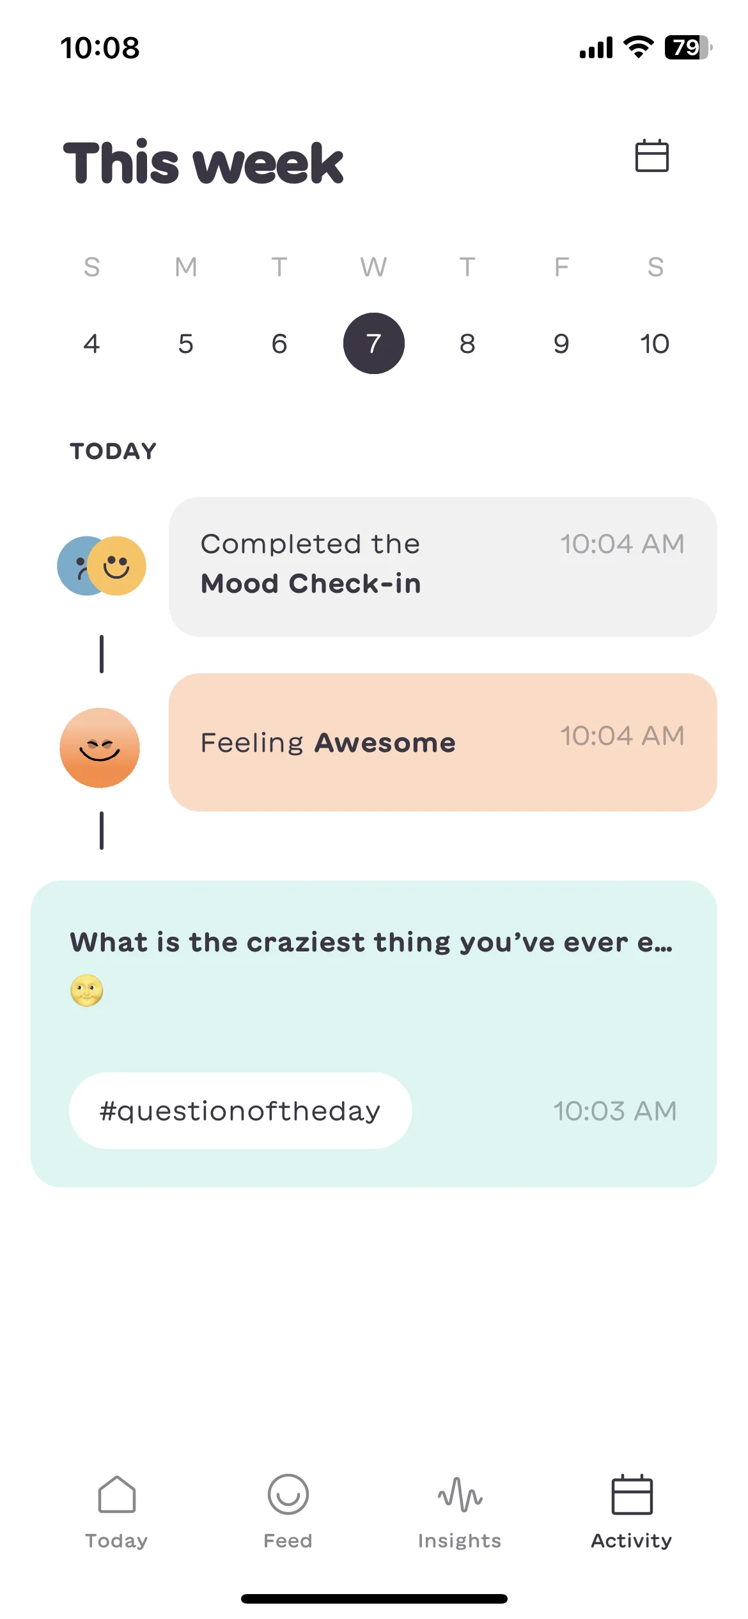Tap the moon emoji in question card
The image size is (748, 1619).
[86, 990]
